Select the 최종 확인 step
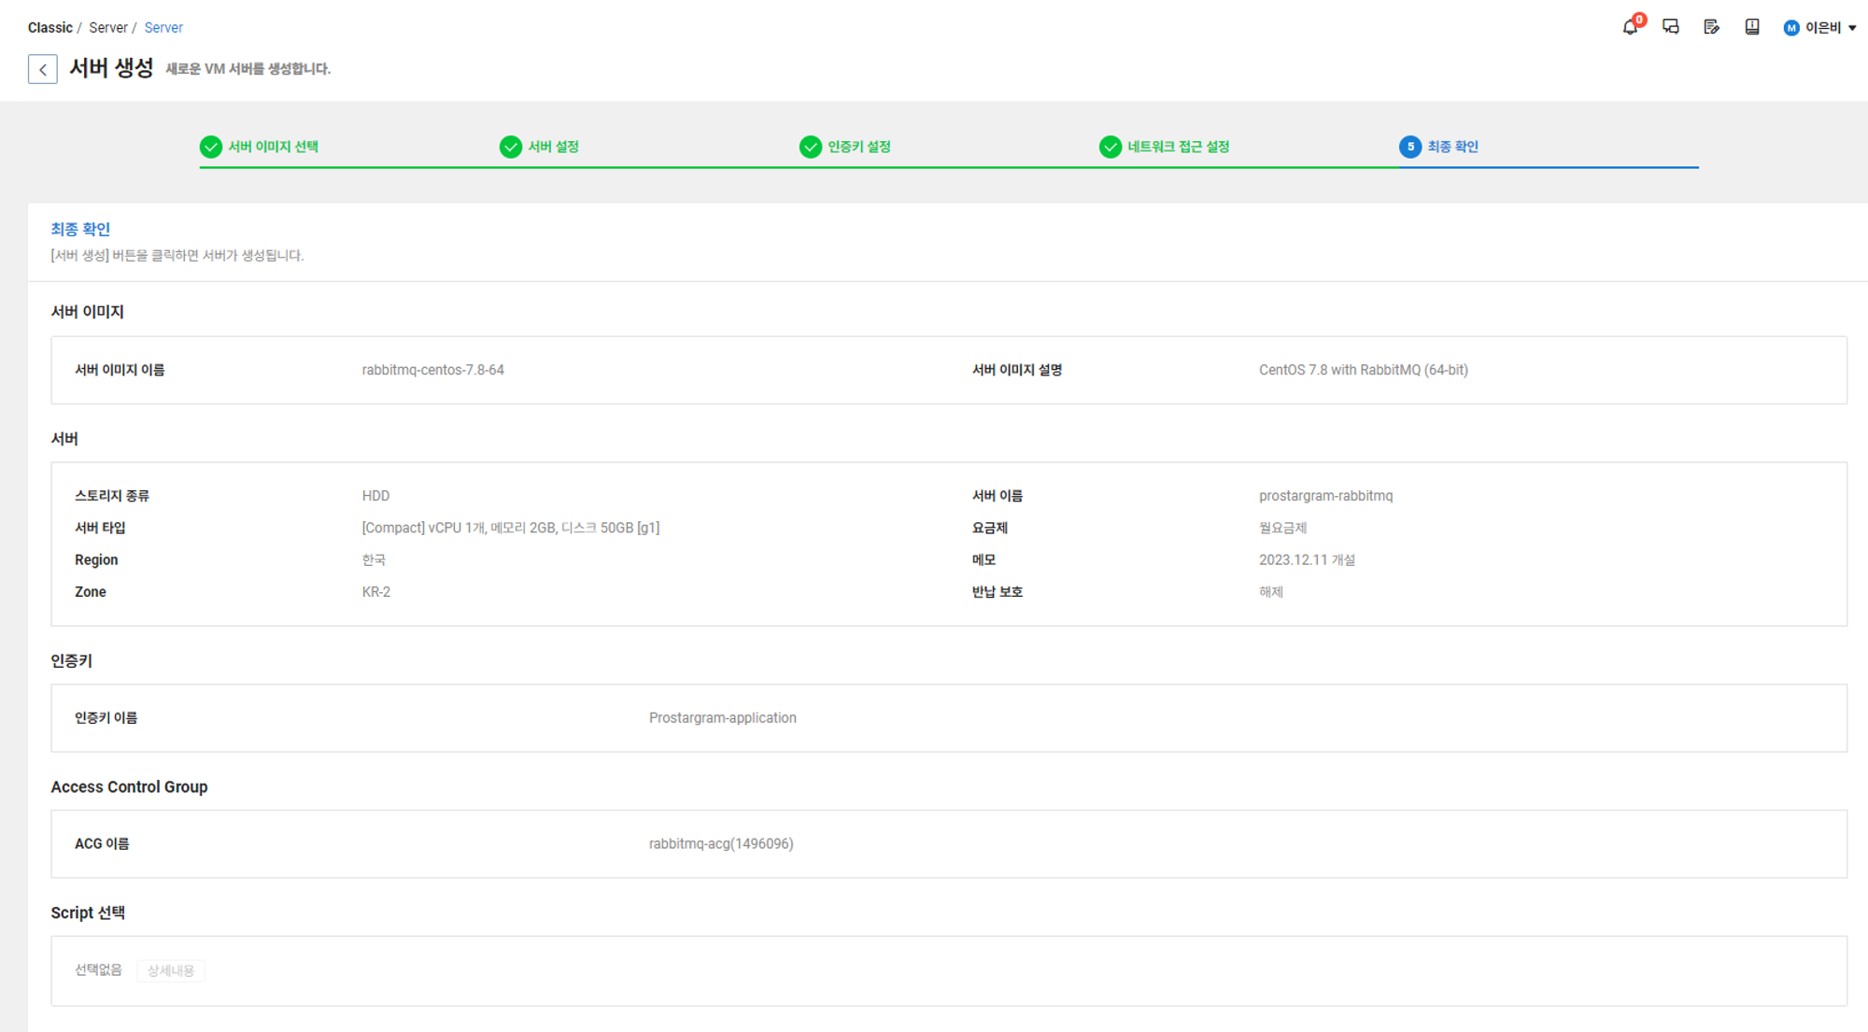Screen dimensions: 1868x1032 [x=1452, y=147]
